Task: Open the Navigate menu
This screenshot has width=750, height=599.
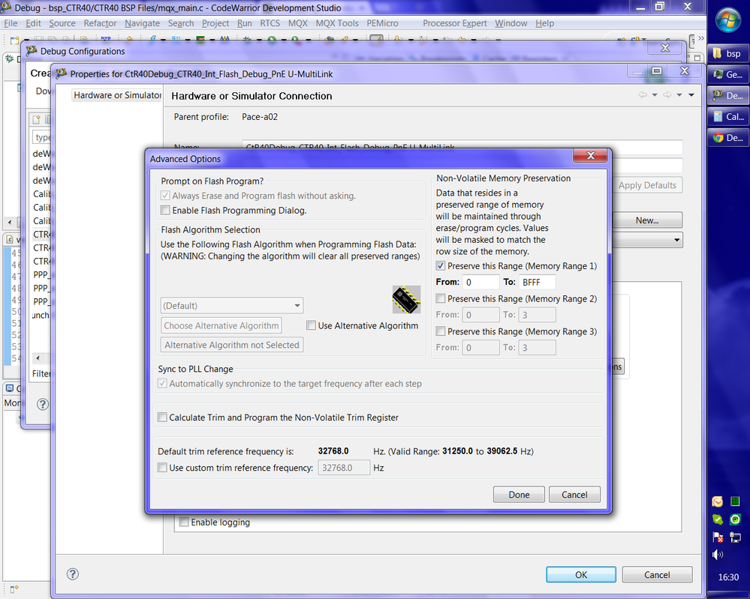Action: pos(142,23)
